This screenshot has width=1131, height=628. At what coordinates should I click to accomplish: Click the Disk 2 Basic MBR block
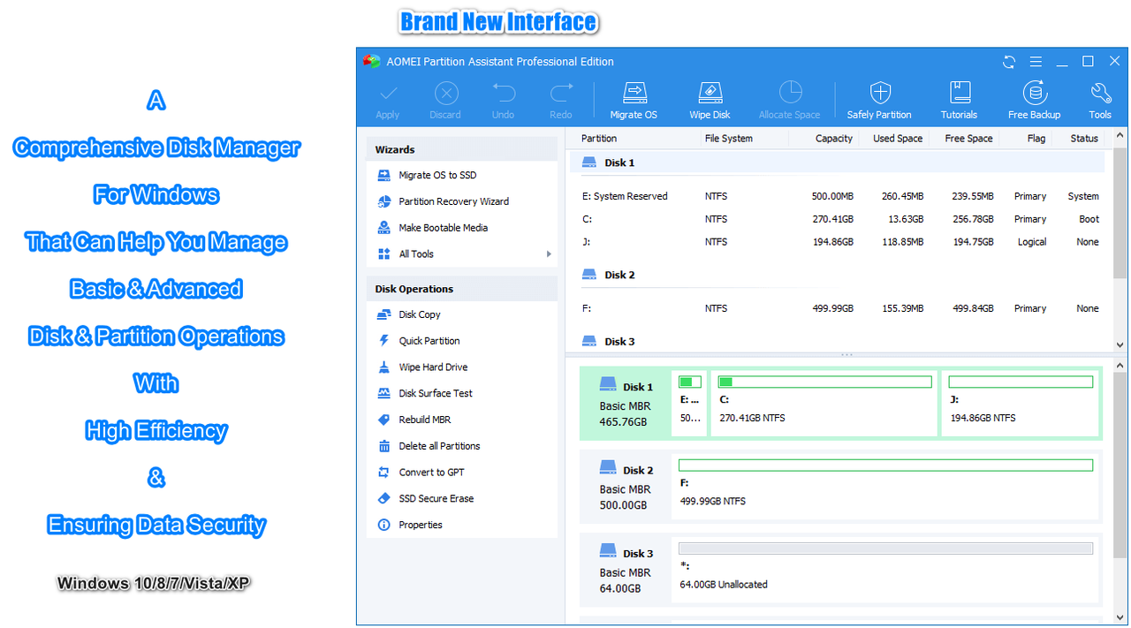pos(626,488)
